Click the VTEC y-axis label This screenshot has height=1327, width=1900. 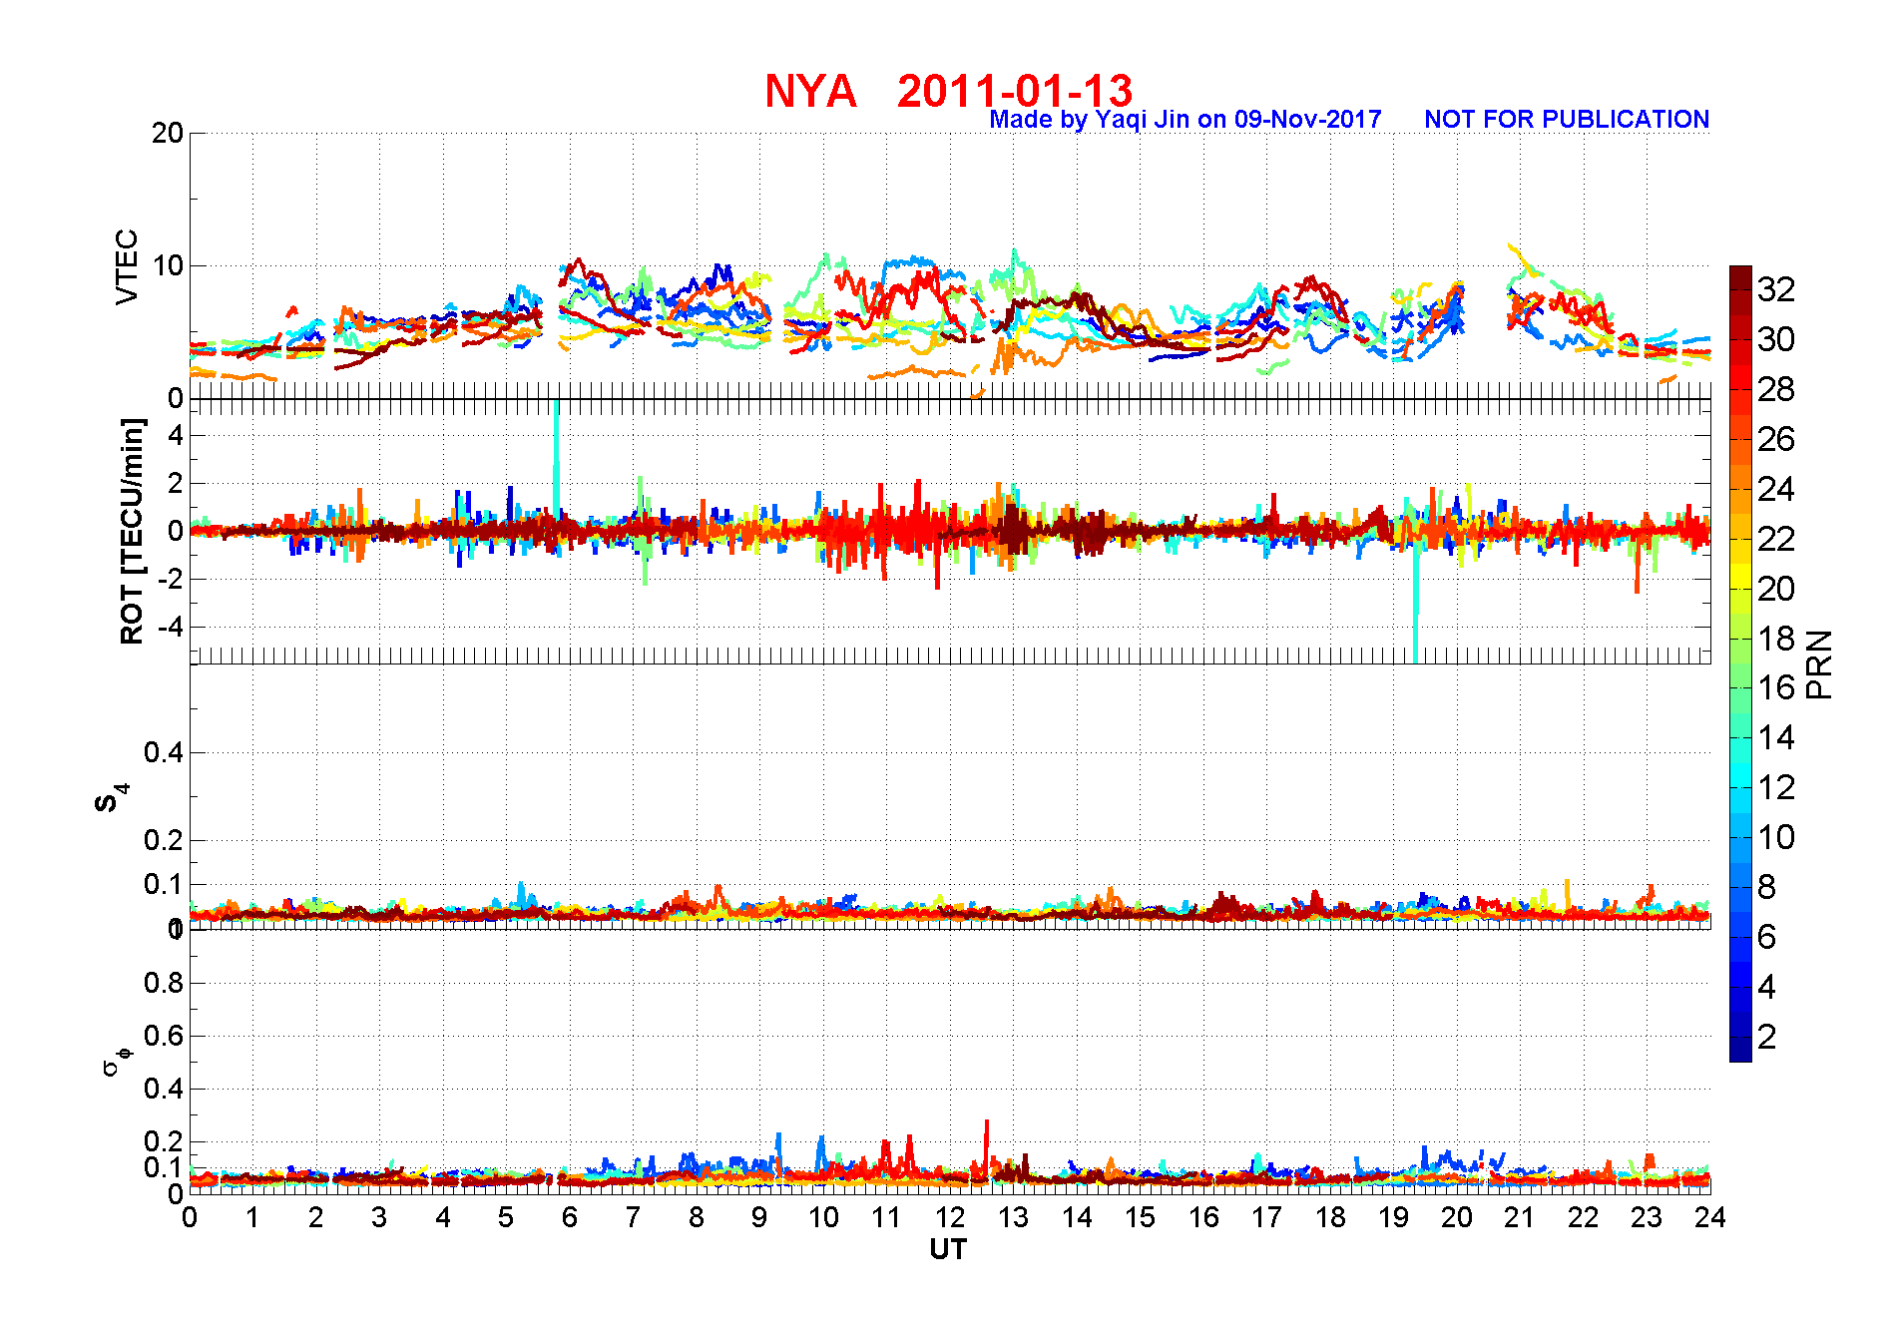click(127, 266)
